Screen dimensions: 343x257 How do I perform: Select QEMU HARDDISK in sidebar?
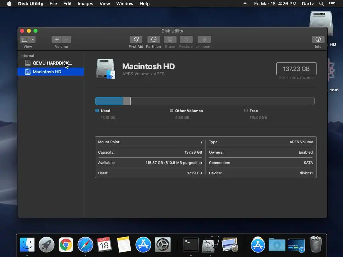51,63
